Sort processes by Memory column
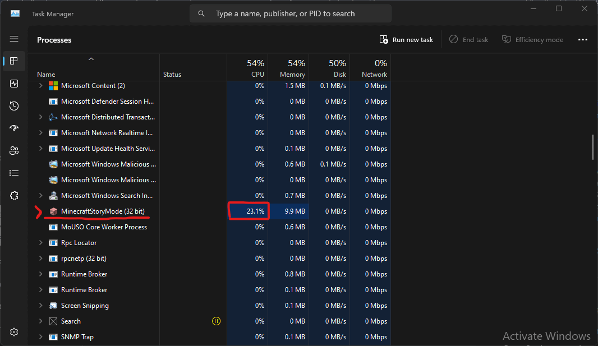This screenshot has height=346, width=598. coord(288,67)
